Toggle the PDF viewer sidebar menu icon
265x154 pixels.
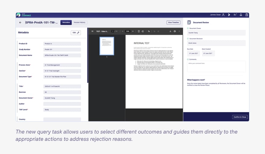(x=92, y=31)
